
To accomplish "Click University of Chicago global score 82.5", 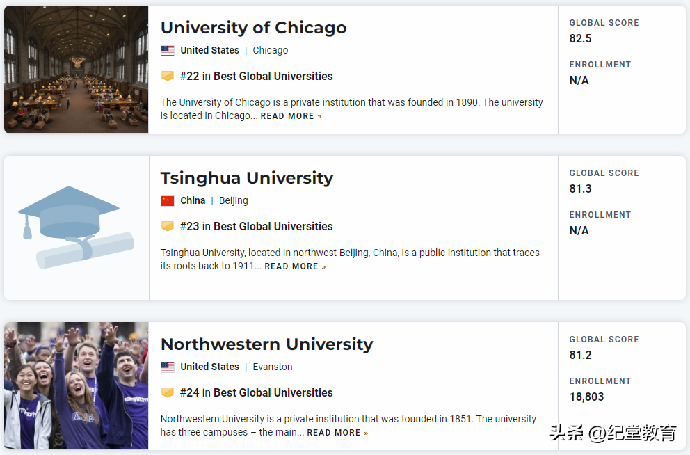I will coord(580,38).
